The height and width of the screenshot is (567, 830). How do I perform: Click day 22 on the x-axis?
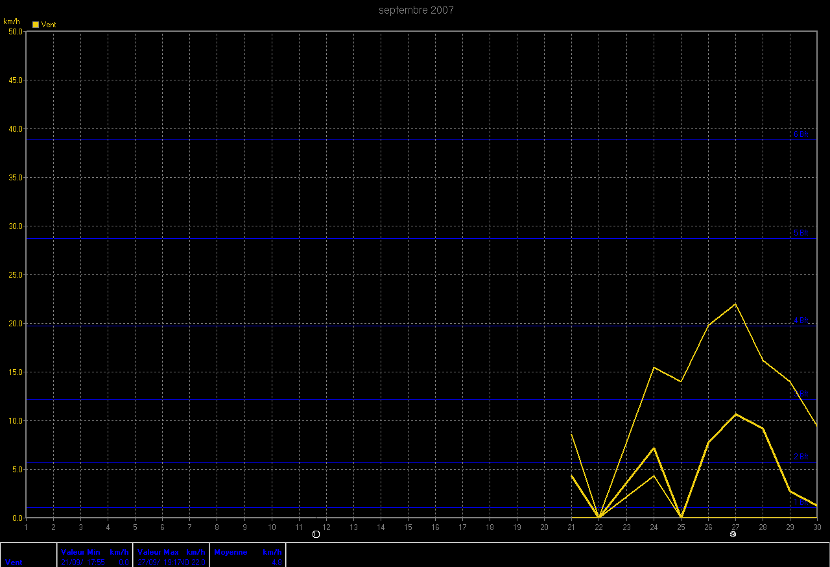coord(599,527)
